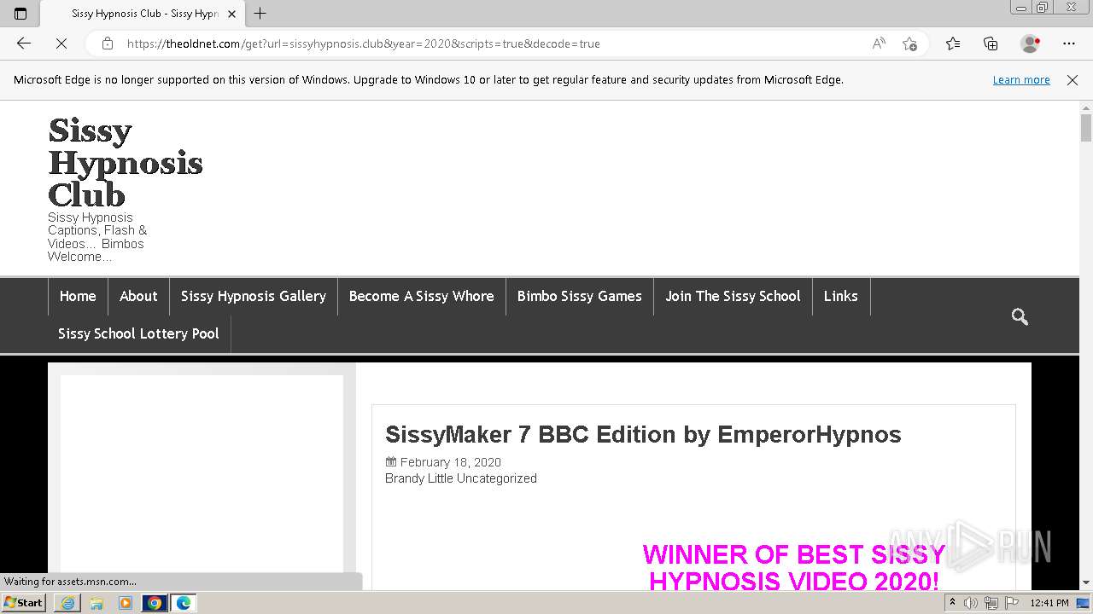Open Windows Media Player taskbar icon
This screenshot has width=1093, height=614.
[x=126, y=603]
